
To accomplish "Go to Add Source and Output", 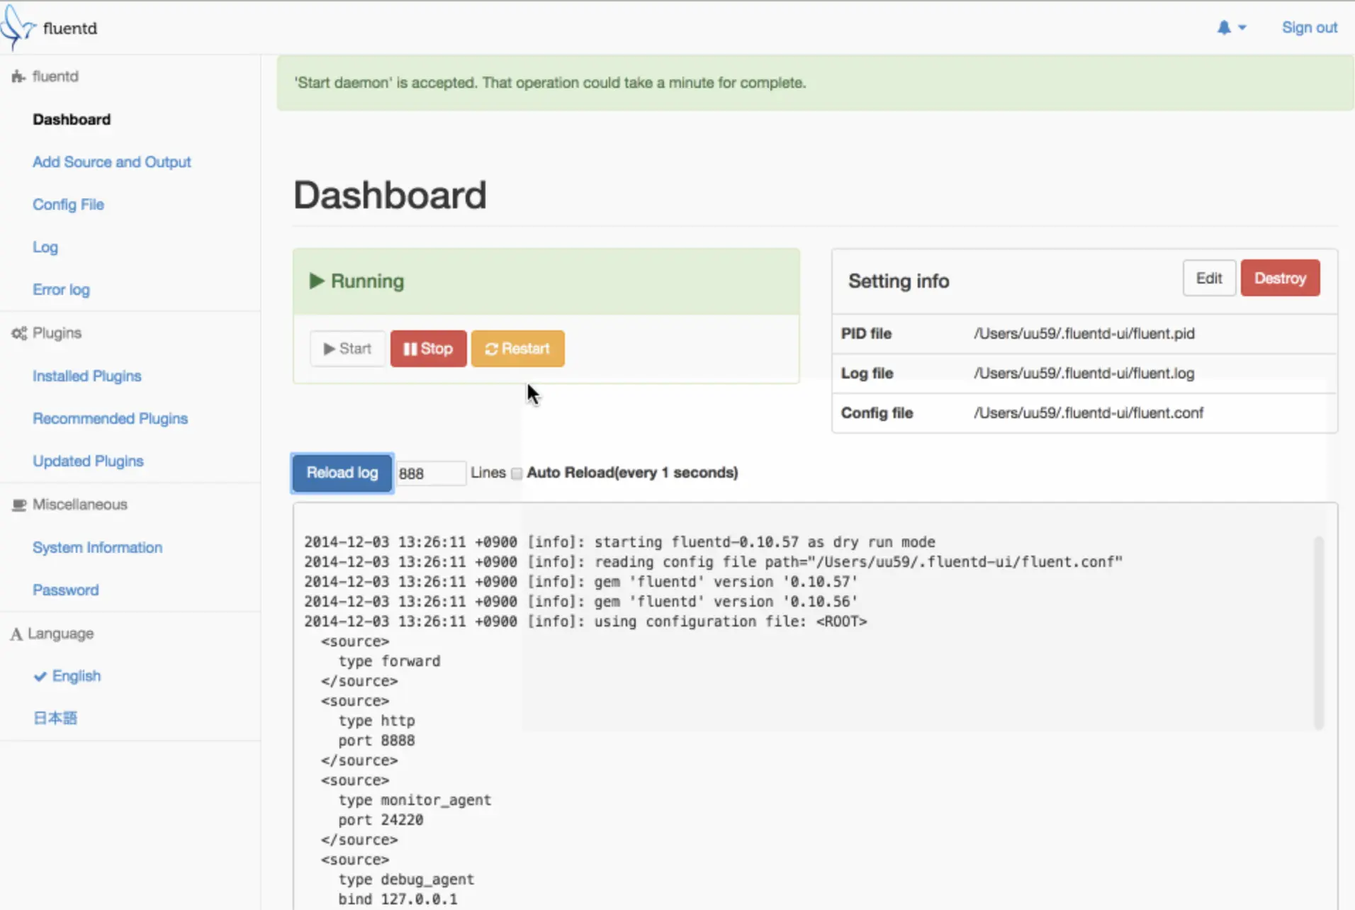I will 112,162.
